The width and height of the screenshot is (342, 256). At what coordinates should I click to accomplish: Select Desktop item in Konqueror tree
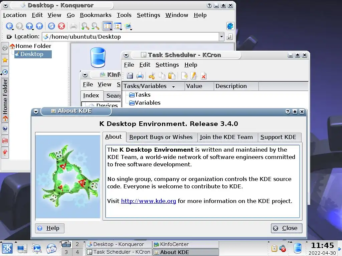tap(33, 54)
